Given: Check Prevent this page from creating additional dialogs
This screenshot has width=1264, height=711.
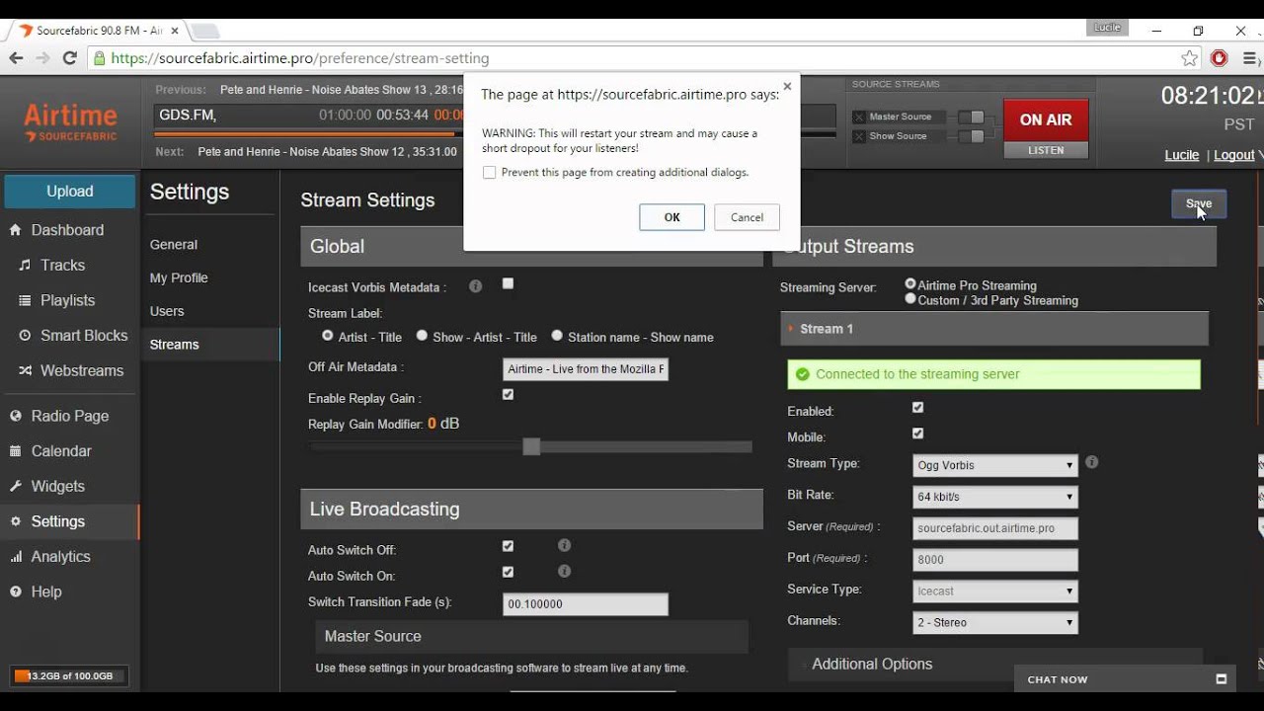Looking at the screenshot, I should tap(489, 172).
